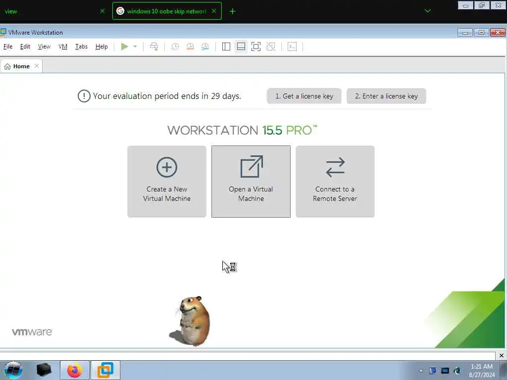Click the VMware Workstation taskbar icon

tap(105, 370)
